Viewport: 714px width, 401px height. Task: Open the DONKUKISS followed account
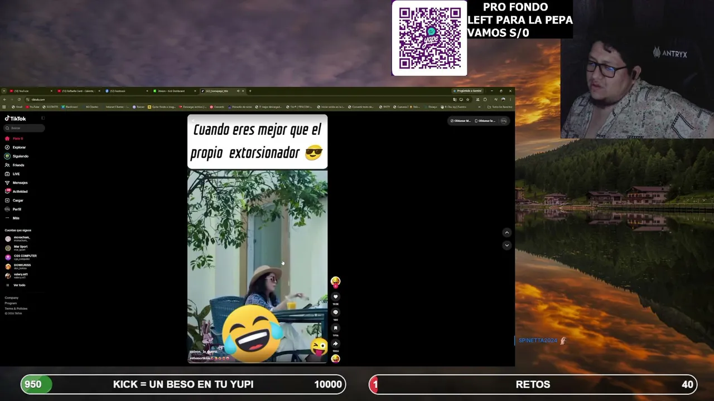pyautogui.click(x=18, y=266)
